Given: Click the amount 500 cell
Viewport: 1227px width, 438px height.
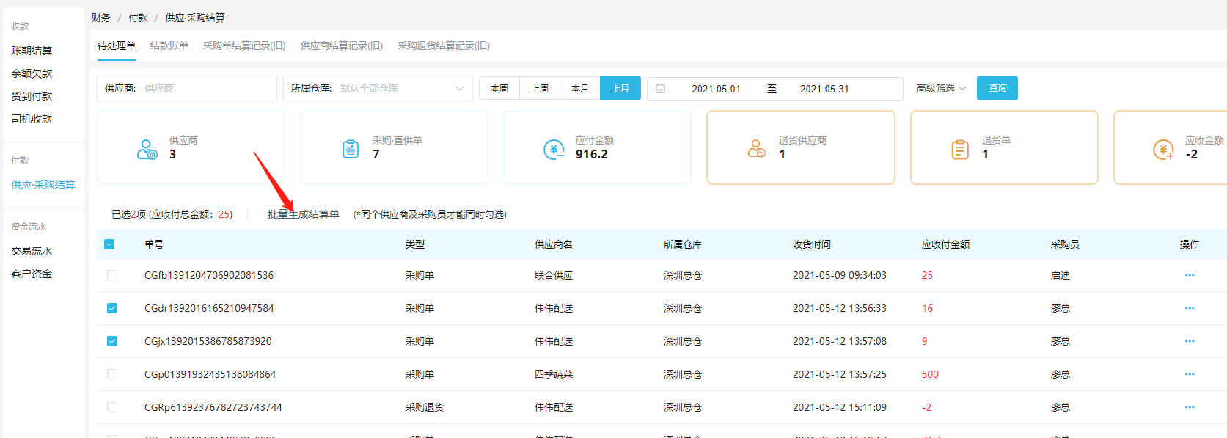Looking at the screenshot, I should point(930,374).
